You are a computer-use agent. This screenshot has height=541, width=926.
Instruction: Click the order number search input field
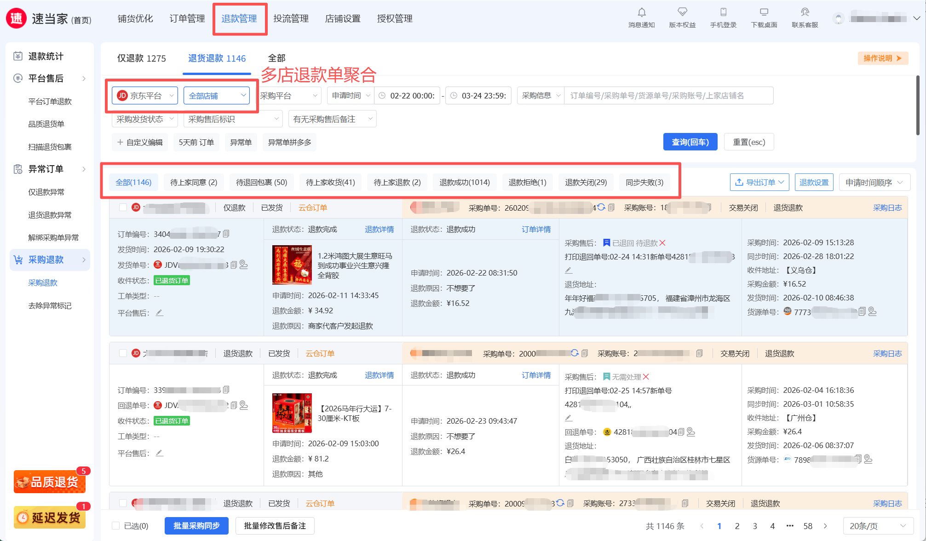[668, 96]
